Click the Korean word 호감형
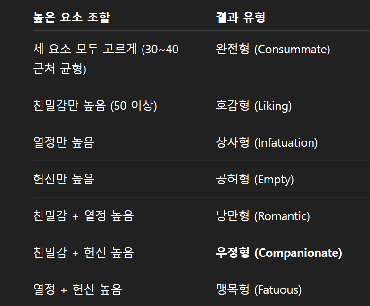 (232, 106)
